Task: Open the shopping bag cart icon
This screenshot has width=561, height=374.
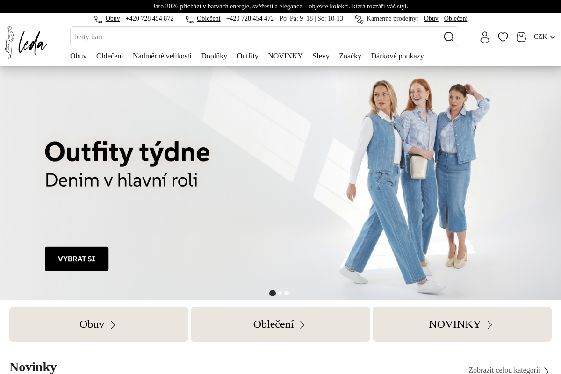Action: 521,37
